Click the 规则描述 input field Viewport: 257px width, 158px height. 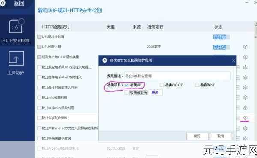click(x=177, y=76)
